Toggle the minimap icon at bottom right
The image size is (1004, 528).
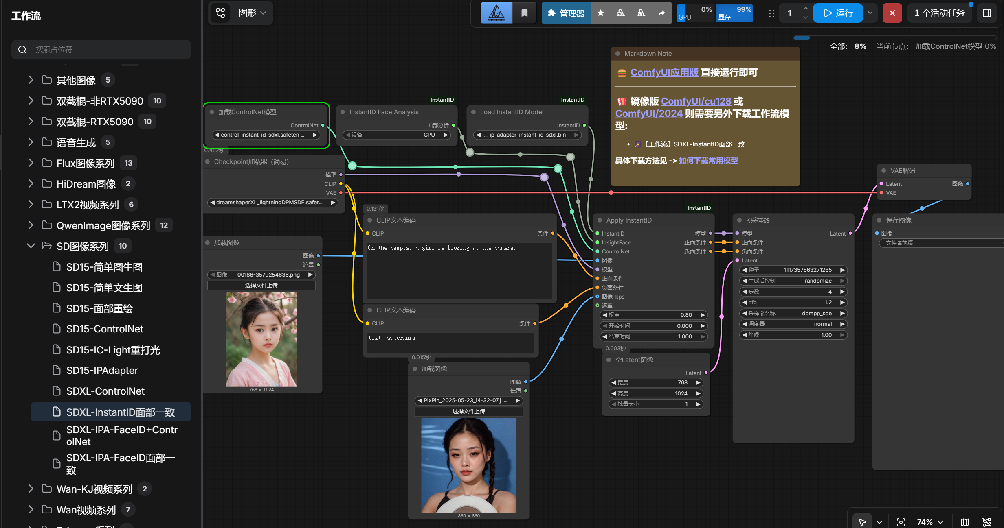[965, 522]
